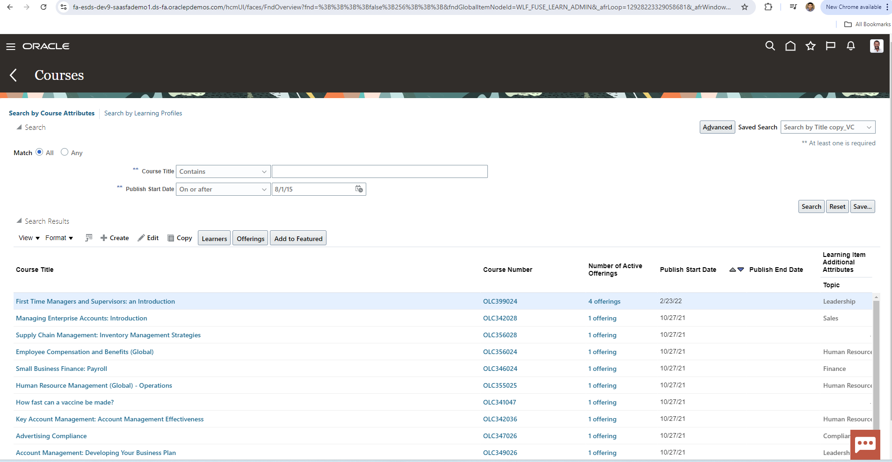Screen dimensions: 892x462
Task: Collapse the Search Results section
Action: pyautogui.click(x=19, y=221)
